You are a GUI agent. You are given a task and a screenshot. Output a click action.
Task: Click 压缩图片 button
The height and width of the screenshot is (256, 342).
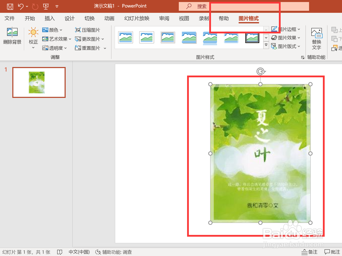(88, 30)
